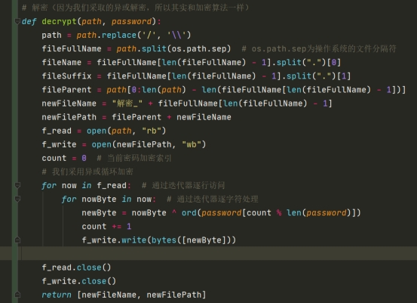Collapse the 'for nowByte in now' loop fold
The height and width of the screenshot is (303, 417).
pyautogui.click(x=17, y=199)
